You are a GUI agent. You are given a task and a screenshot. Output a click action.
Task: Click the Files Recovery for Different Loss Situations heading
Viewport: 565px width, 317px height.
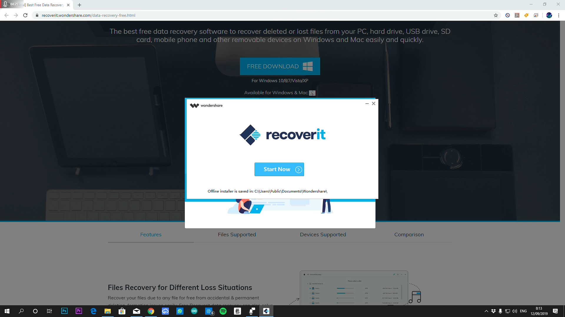click(x=180, y=287)
